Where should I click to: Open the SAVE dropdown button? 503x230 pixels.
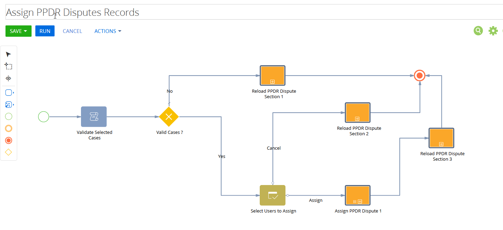(19, 31)
